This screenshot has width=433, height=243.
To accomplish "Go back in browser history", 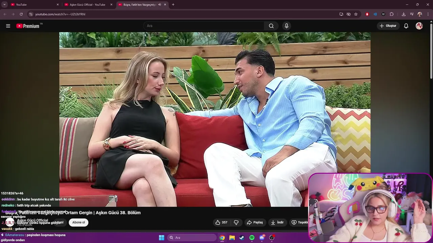I will click(5, 14).
